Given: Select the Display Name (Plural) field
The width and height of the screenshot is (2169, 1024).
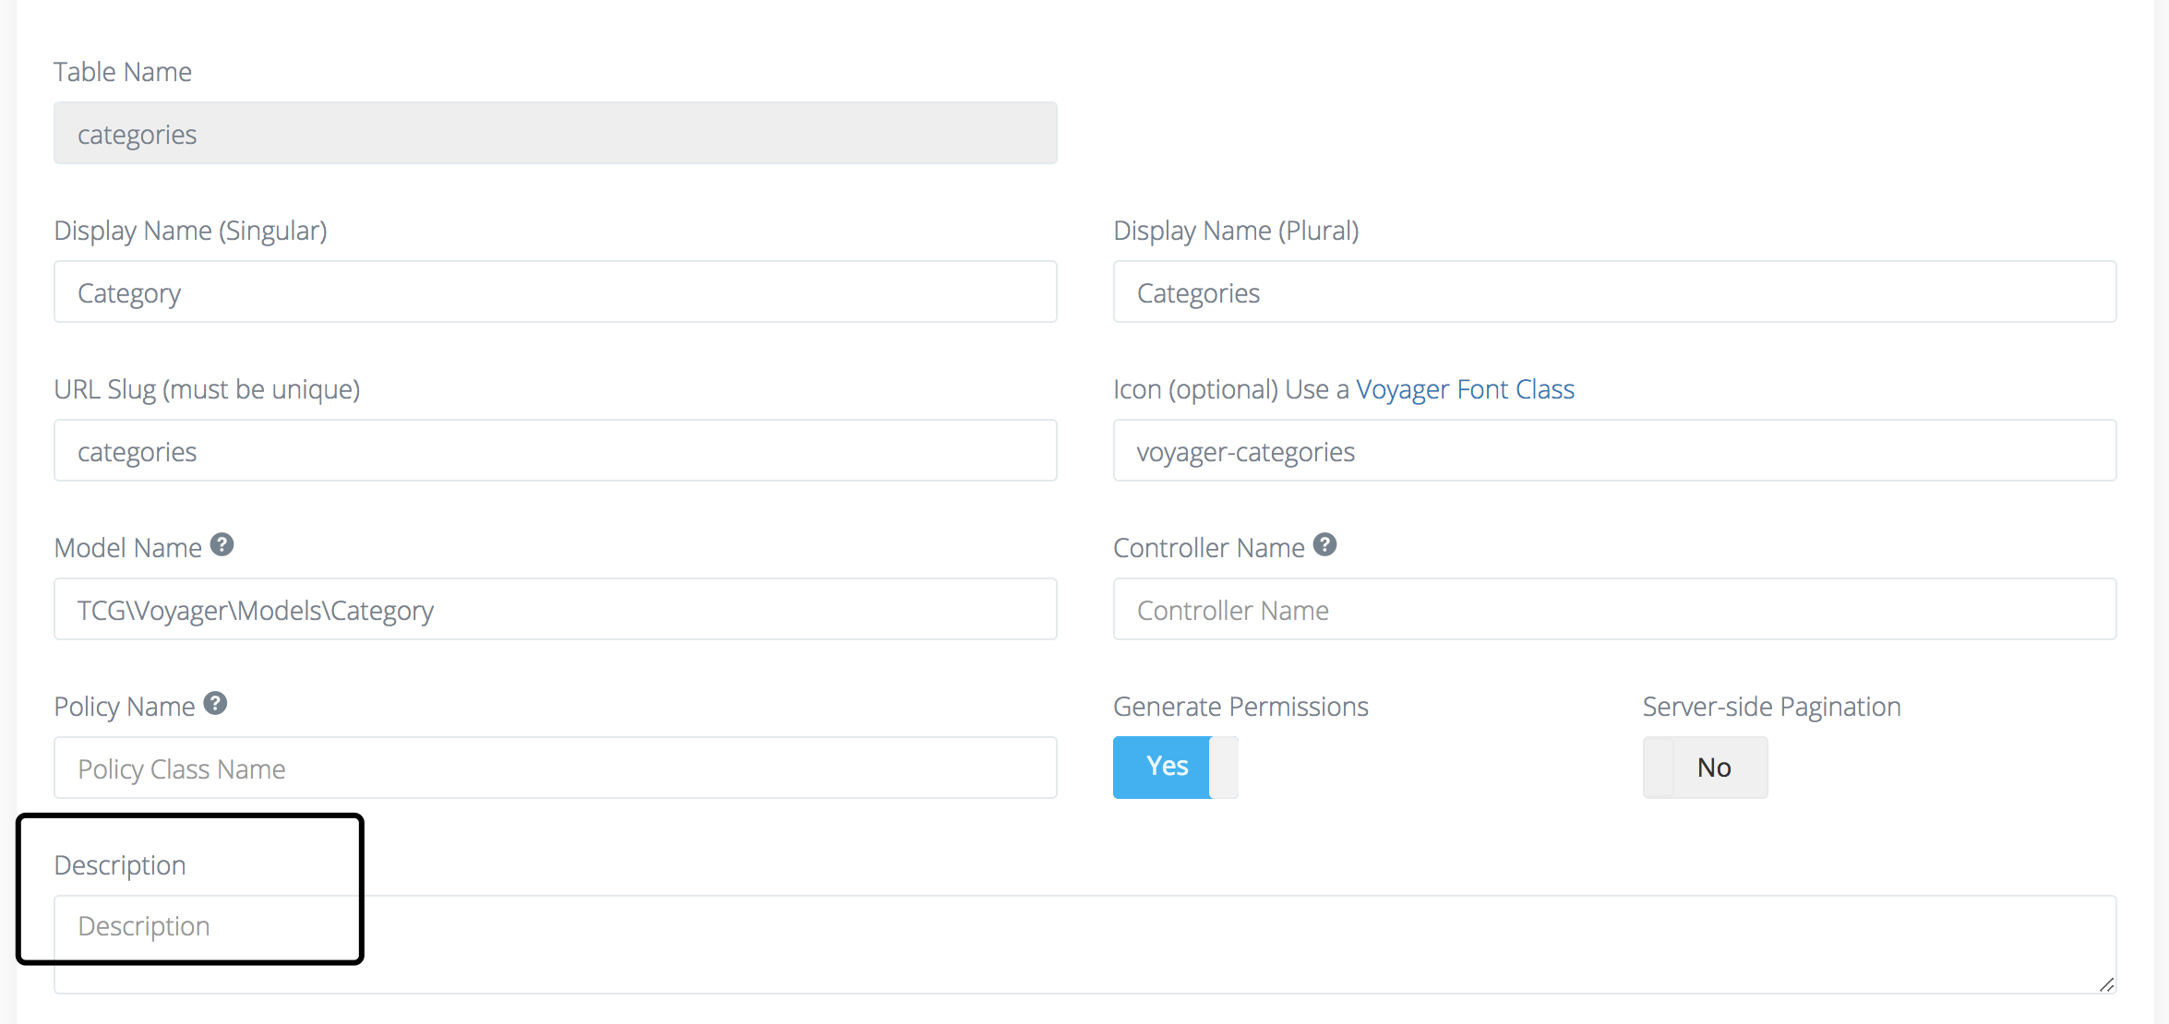Looking at the screenshot, I should 1614,292.
